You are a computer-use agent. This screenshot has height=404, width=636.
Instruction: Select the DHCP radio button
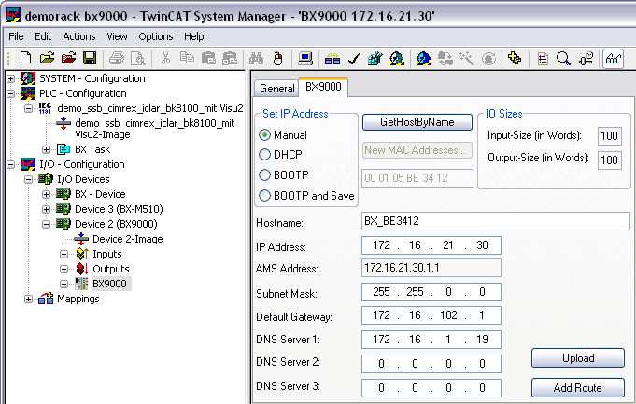coord(264,154)
